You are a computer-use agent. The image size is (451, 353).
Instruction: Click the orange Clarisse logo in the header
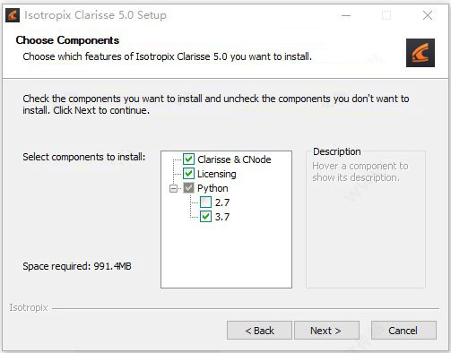(421, 53)
